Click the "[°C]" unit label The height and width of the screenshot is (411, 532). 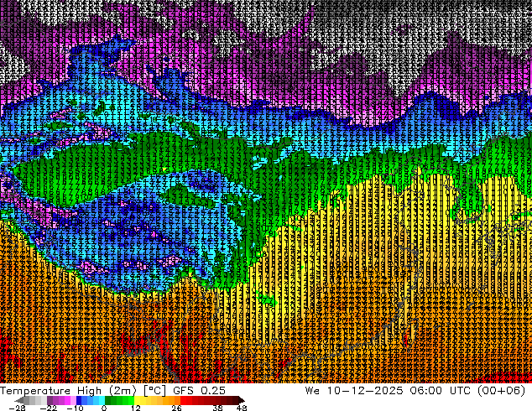(x=154, y=391)
